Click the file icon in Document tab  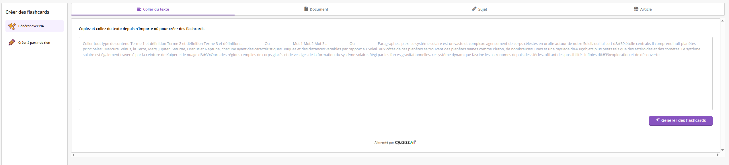[306, 9]
